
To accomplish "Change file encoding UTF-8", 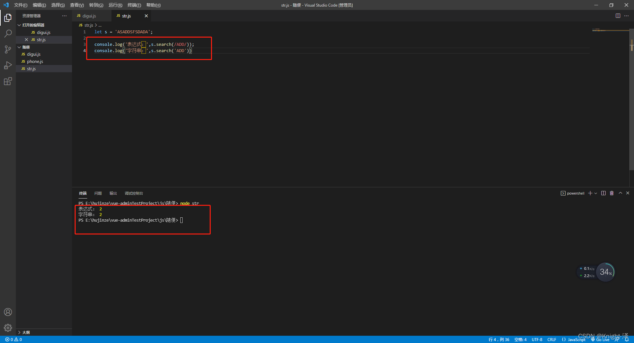I will click(537, 339).
